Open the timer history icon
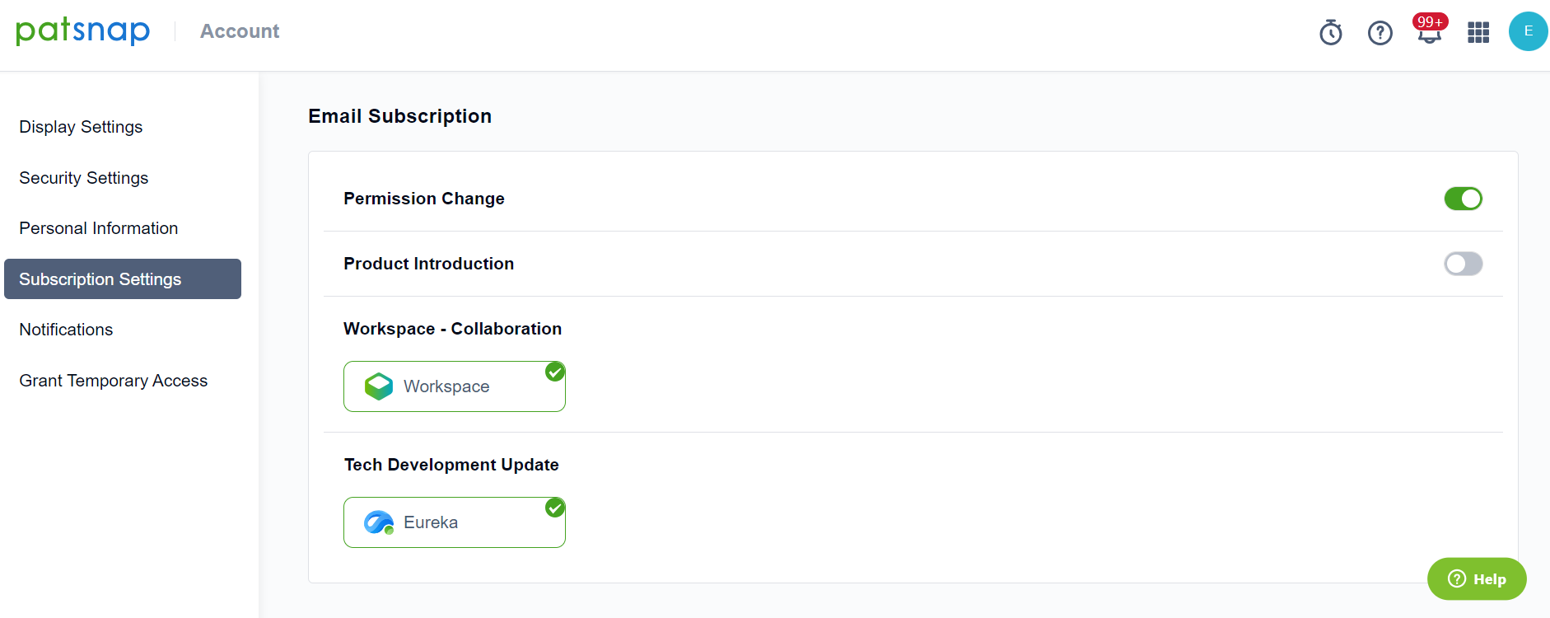Image resolution: width=1550 pixels, height=618 pixels. [x=1331, y=33]
